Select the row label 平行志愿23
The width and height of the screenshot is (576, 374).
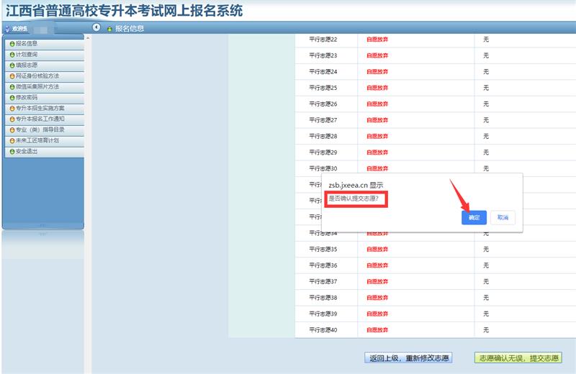(x=323, y=55)
